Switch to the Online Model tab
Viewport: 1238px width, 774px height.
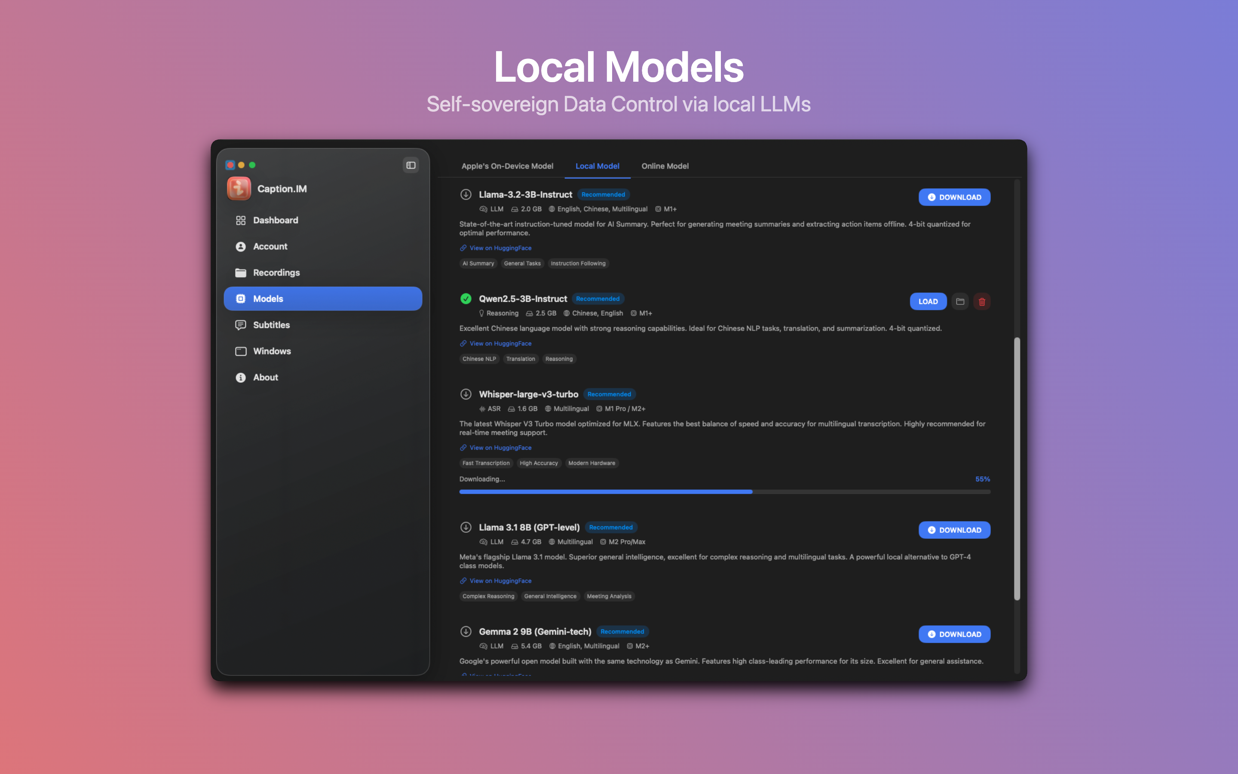pyautogui.click(x=665, y=166)
